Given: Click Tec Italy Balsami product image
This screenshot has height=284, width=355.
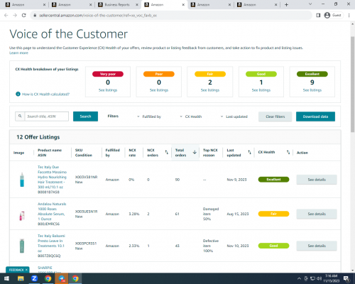Looking at the screenshot, I should [22, 246].
